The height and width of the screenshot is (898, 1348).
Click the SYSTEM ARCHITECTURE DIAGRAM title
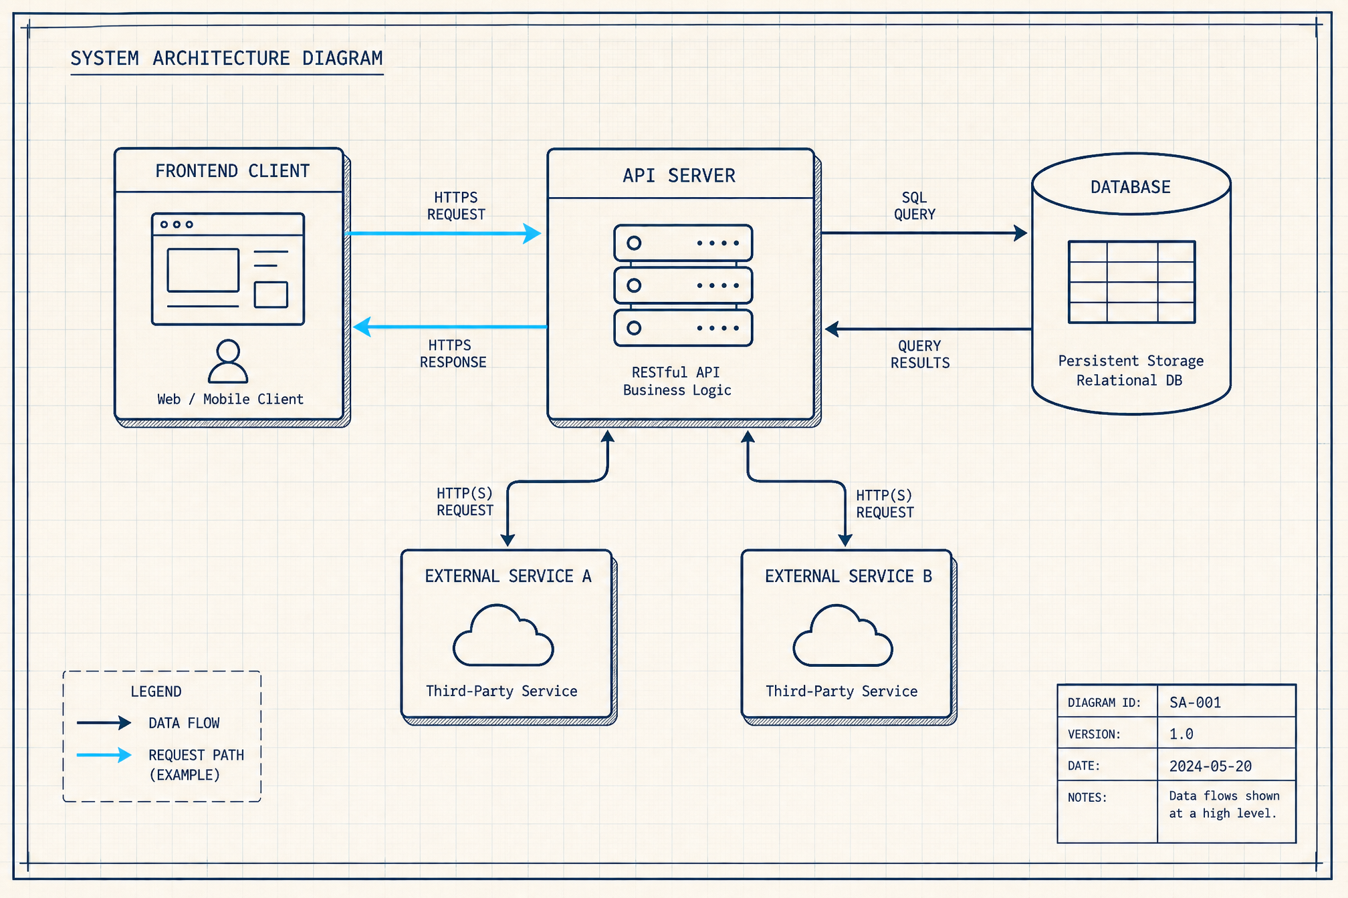pos(227,59)
